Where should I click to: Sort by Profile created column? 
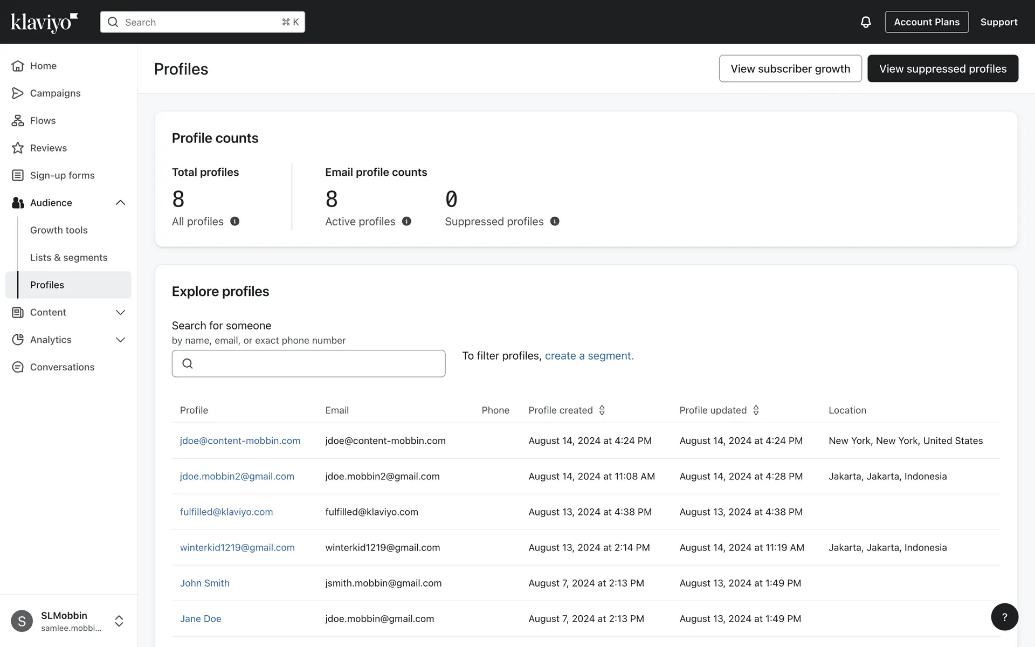click(x=602, y=410)
